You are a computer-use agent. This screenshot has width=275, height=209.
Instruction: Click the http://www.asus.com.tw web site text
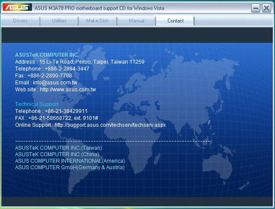[x=68, y=90]
